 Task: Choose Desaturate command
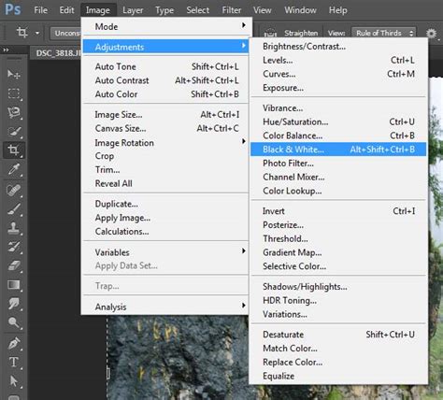pyautogui.click(x=338, y=335)
